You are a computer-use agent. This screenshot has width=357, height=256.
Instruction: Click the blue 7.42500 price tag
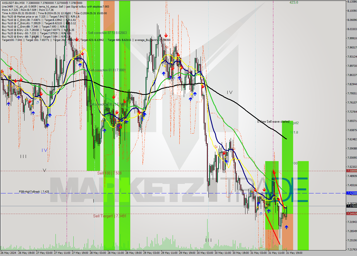(x=351, y=193)
